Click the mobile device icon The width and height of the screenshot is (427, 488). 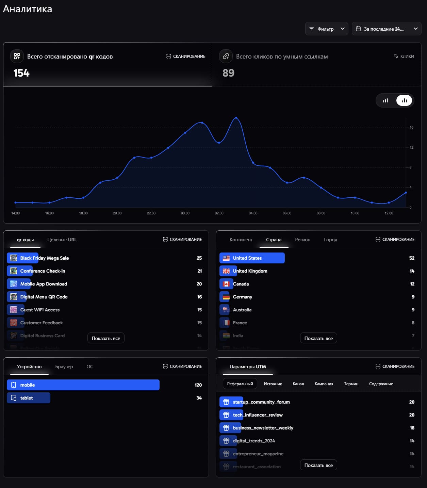(14, 385)
